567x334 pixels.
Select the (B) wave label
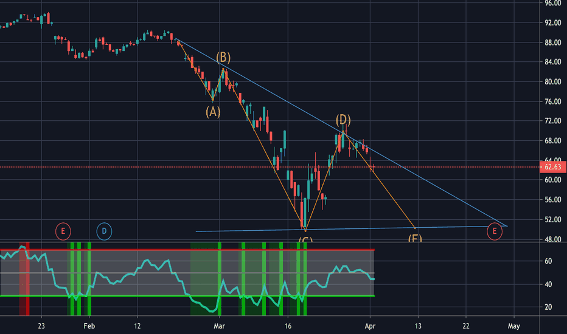coord(223,58)
